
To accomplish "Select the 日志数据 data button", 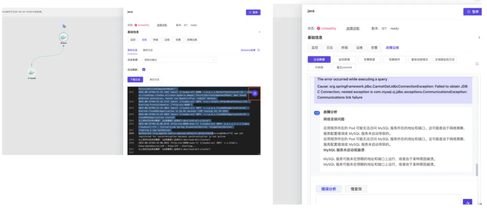I will pos(319,59).
